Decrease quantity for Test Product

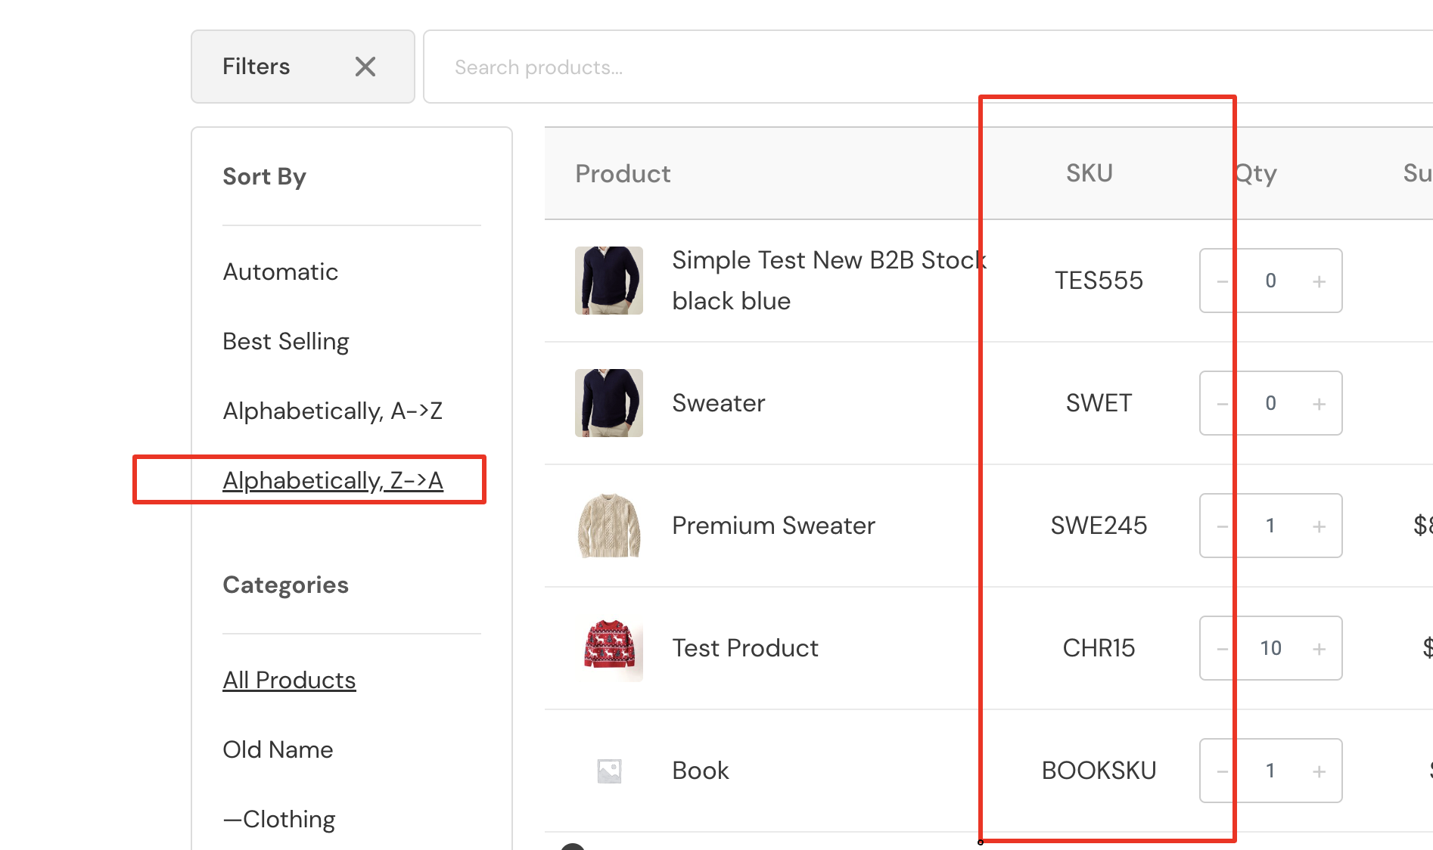[1222, 649]
